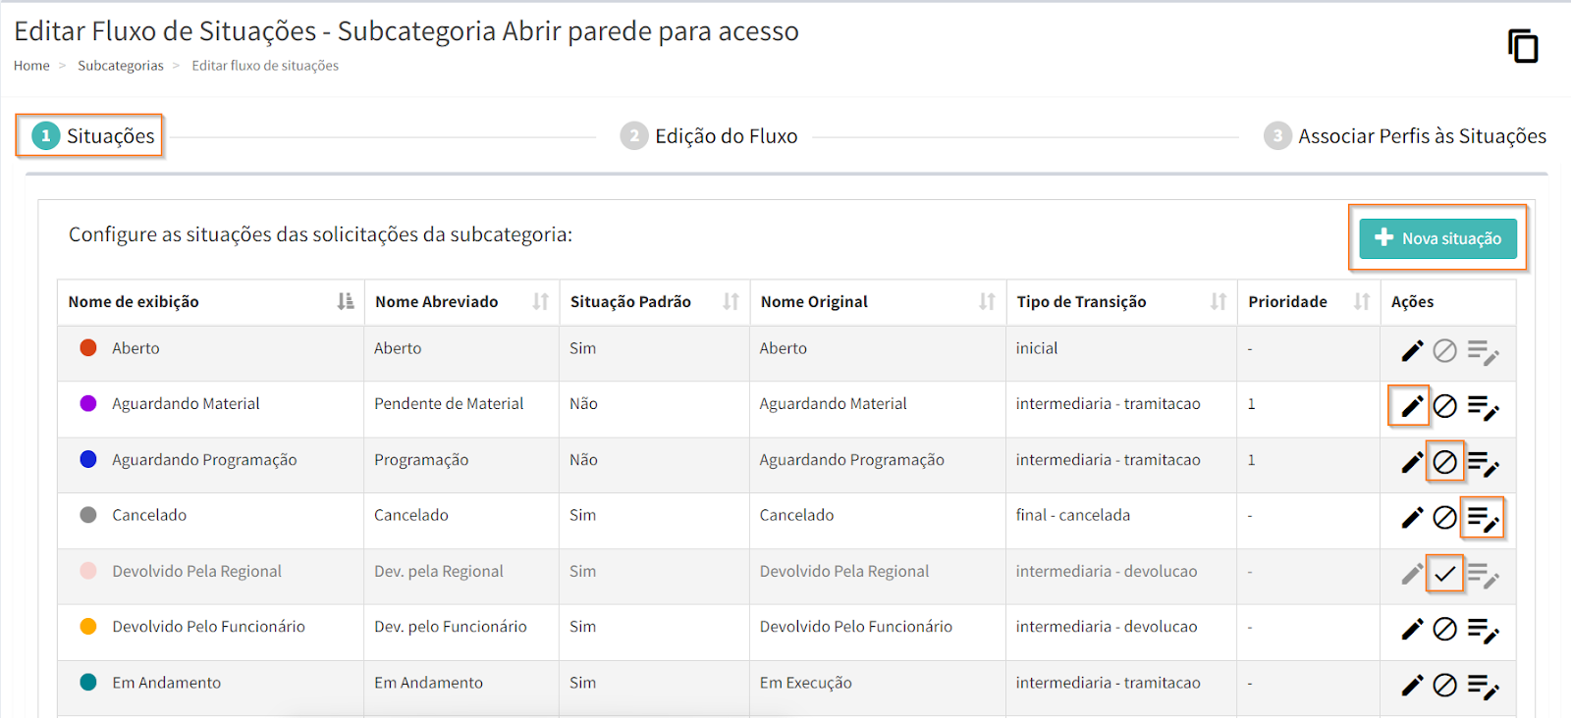Edit the Aguardando Material situation with pencil
The width and height of the screenshot is (1571, 718).
[1411, 406]
